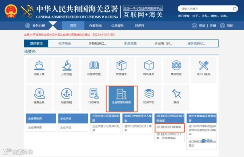The height and width of the screenshot is (157, 244).
Task: Focus the keyword search input field
Action: [205, 9]
